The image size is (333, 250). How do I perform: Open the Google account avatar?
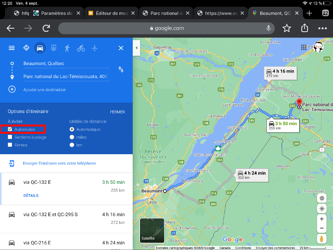tap(318, 47)
